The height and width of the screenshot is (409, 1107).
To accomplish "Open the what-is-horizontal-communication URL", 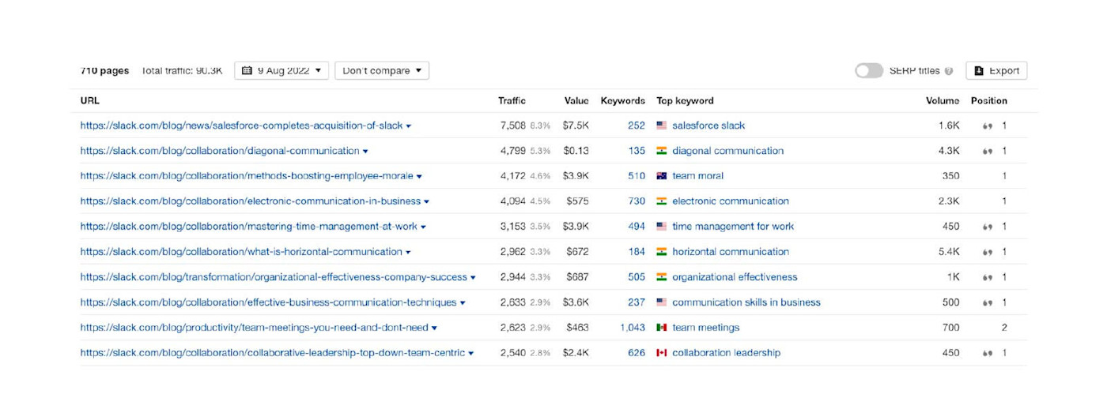I will pyautogui.click(x=241, y=252).
